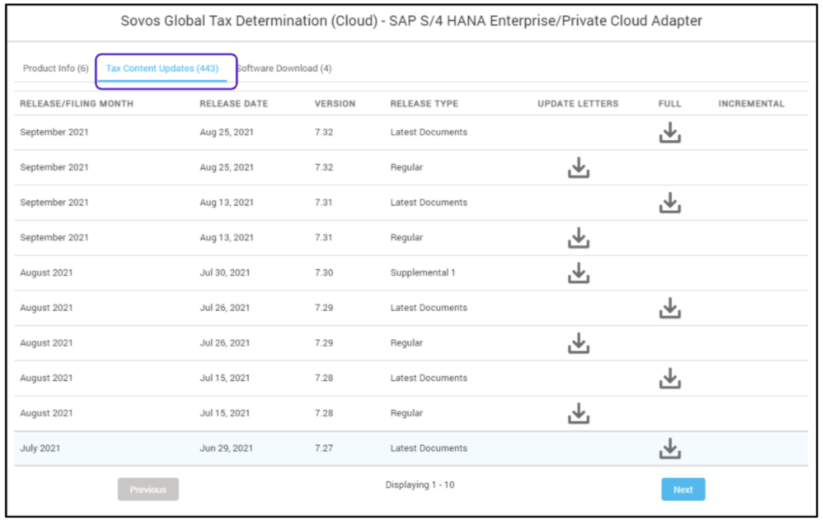The height and width of the screenshot is (524, 823).
Task: Open the Product Info tab
Action: point(55,69)
